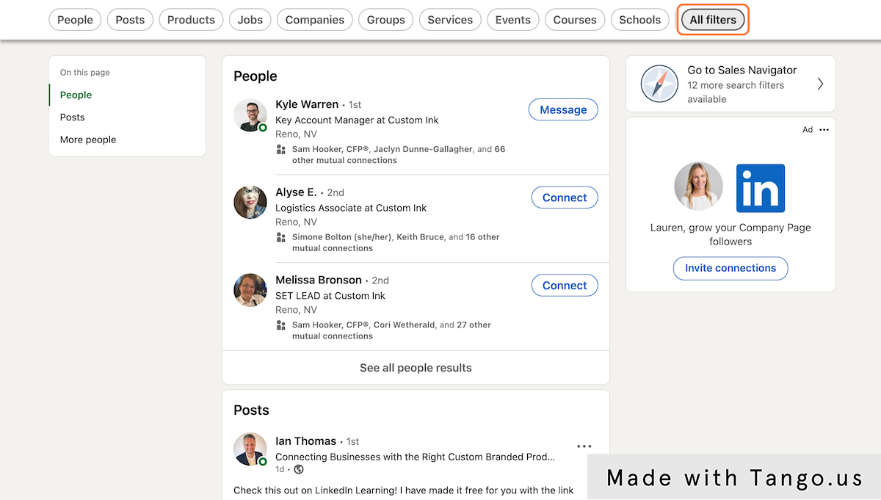The image size is (881, 500).
Task: Click '12 more search filters available' text
Action: [736, 92]
